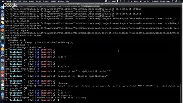183x103 pixels.
Task: Open the View menu
Action: click(25, 1)
